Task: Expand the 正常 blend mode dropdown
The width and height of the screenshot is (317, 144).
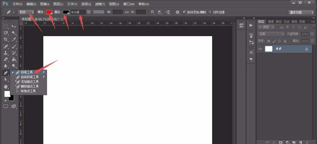Action: coord(271,34)
